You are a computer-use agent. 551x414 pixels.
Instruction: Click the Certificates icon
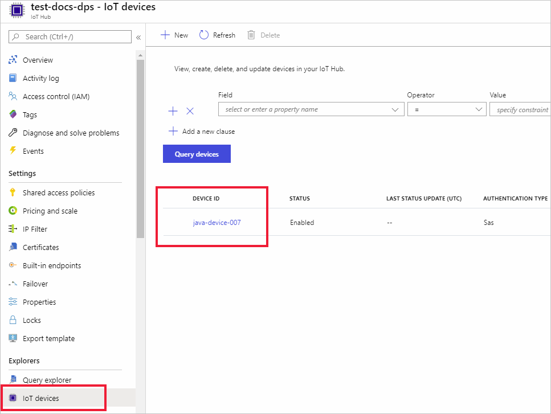tap(13, 247)
